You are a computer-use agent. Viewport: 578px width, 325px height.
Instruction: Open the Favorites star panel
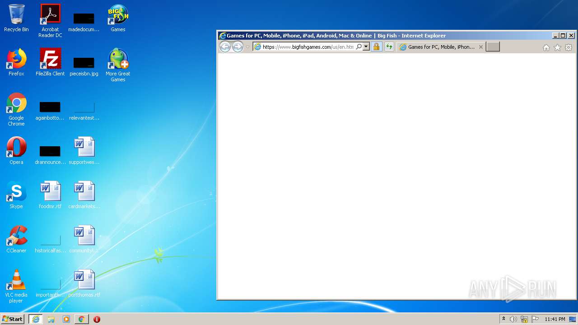point(557,47)
